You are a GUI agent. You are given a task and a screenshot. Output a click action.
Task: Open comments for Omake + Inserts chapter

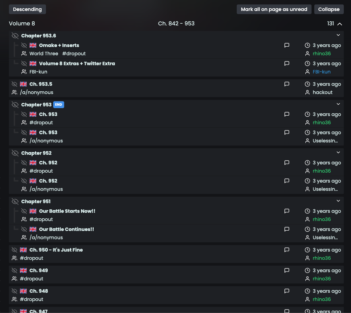point(287,45)
